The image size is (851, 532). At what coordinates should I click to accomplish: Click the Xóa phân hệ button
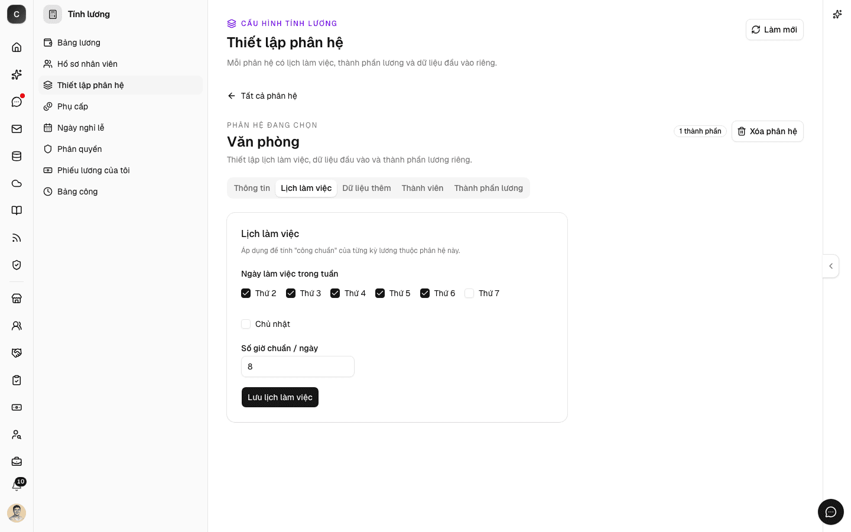click(767, 131)
